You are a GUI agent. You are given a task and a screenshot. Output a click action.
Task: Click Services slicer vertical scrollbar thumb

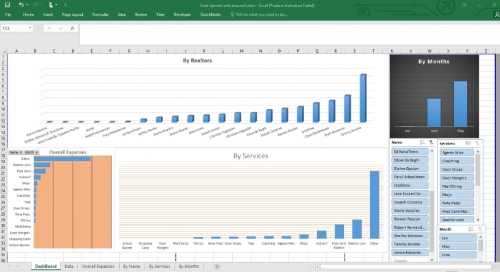tap(477, 170)
